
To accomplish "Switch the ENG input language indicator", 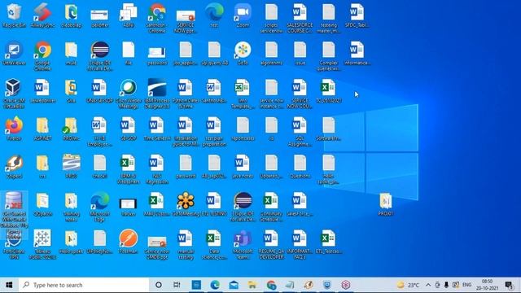I will click(466, 285).
